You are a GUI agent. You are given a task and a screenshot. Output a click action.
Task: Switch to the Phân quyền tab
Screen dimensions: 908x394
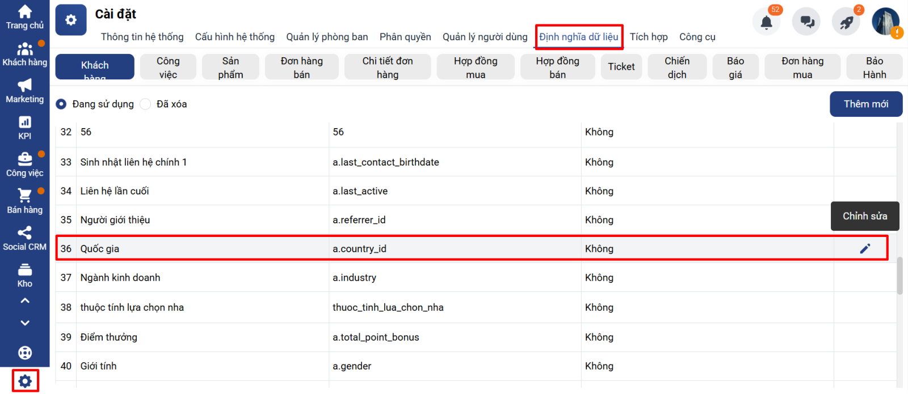(x=405, y=37)
